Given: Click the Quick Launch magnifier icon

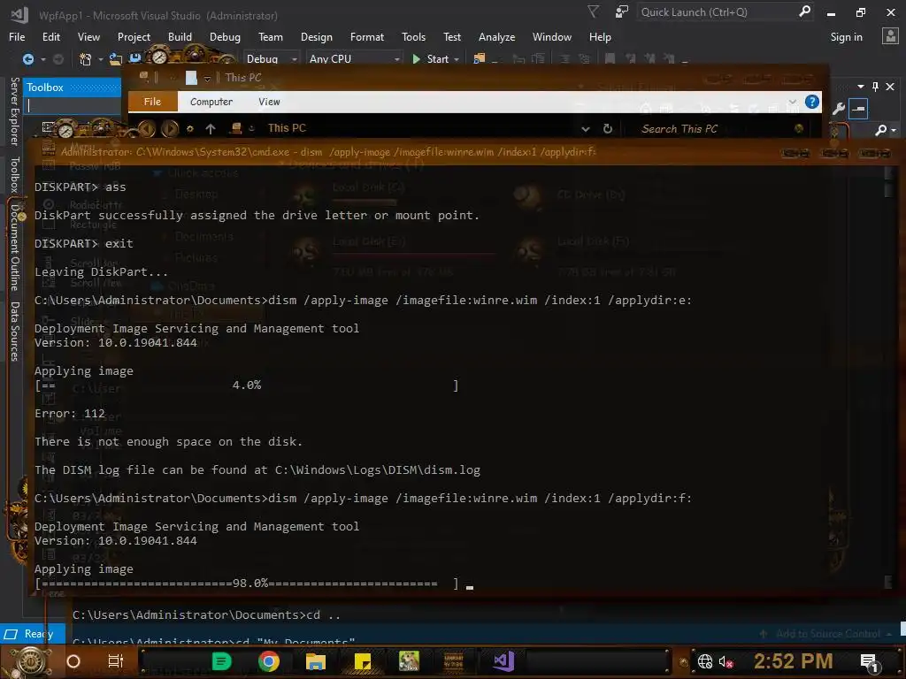Looking at the screenshot, I should [x=804, y=11].
